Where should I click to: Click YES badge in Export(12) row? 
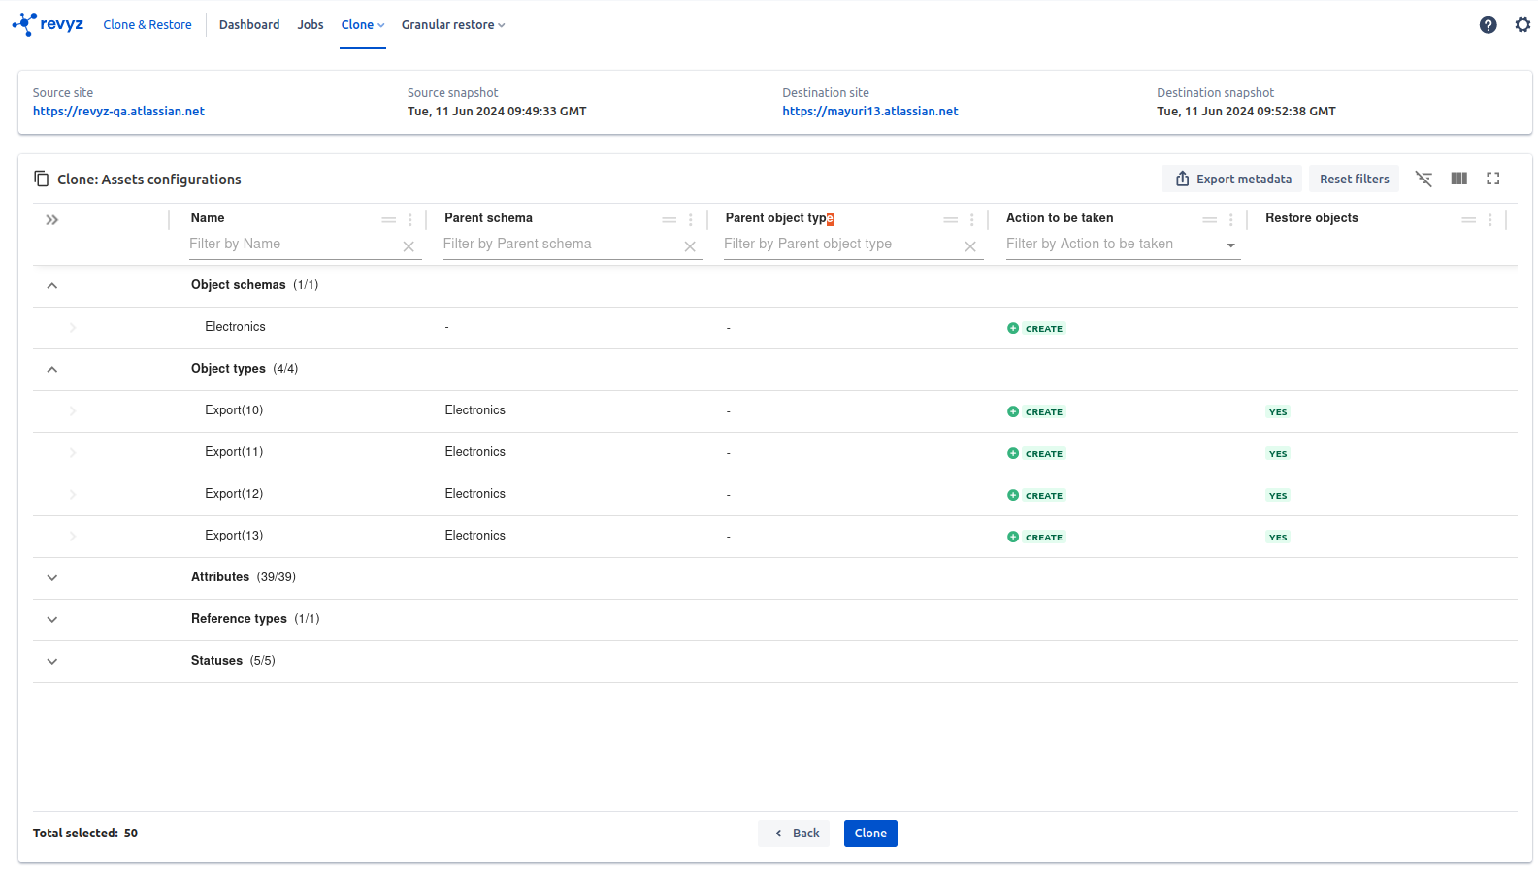click(x=1278, y=496)
